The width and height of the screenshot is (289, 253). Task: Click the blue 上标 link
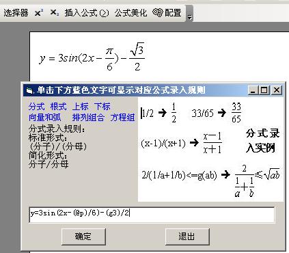pos(81,107)
